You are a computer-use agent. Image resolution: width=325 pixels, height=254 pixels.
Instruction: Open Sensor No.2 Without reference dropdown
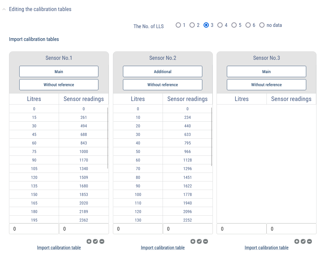coord(163,85)
